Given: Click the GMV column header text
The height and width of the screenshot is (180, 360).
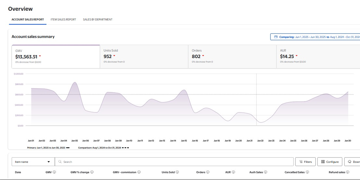Looking at the screenshot, I should point(48,172).
